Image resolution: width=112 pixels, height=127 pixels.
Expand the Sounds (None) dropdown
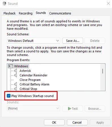coord(33,108)
